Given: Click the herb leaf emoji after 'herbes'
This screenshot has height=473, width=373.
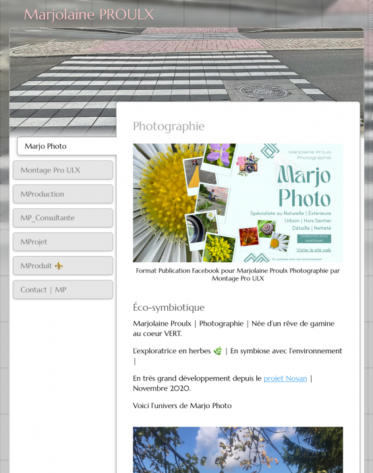Looking at the screenshot, I should click(x=217, y=351).
